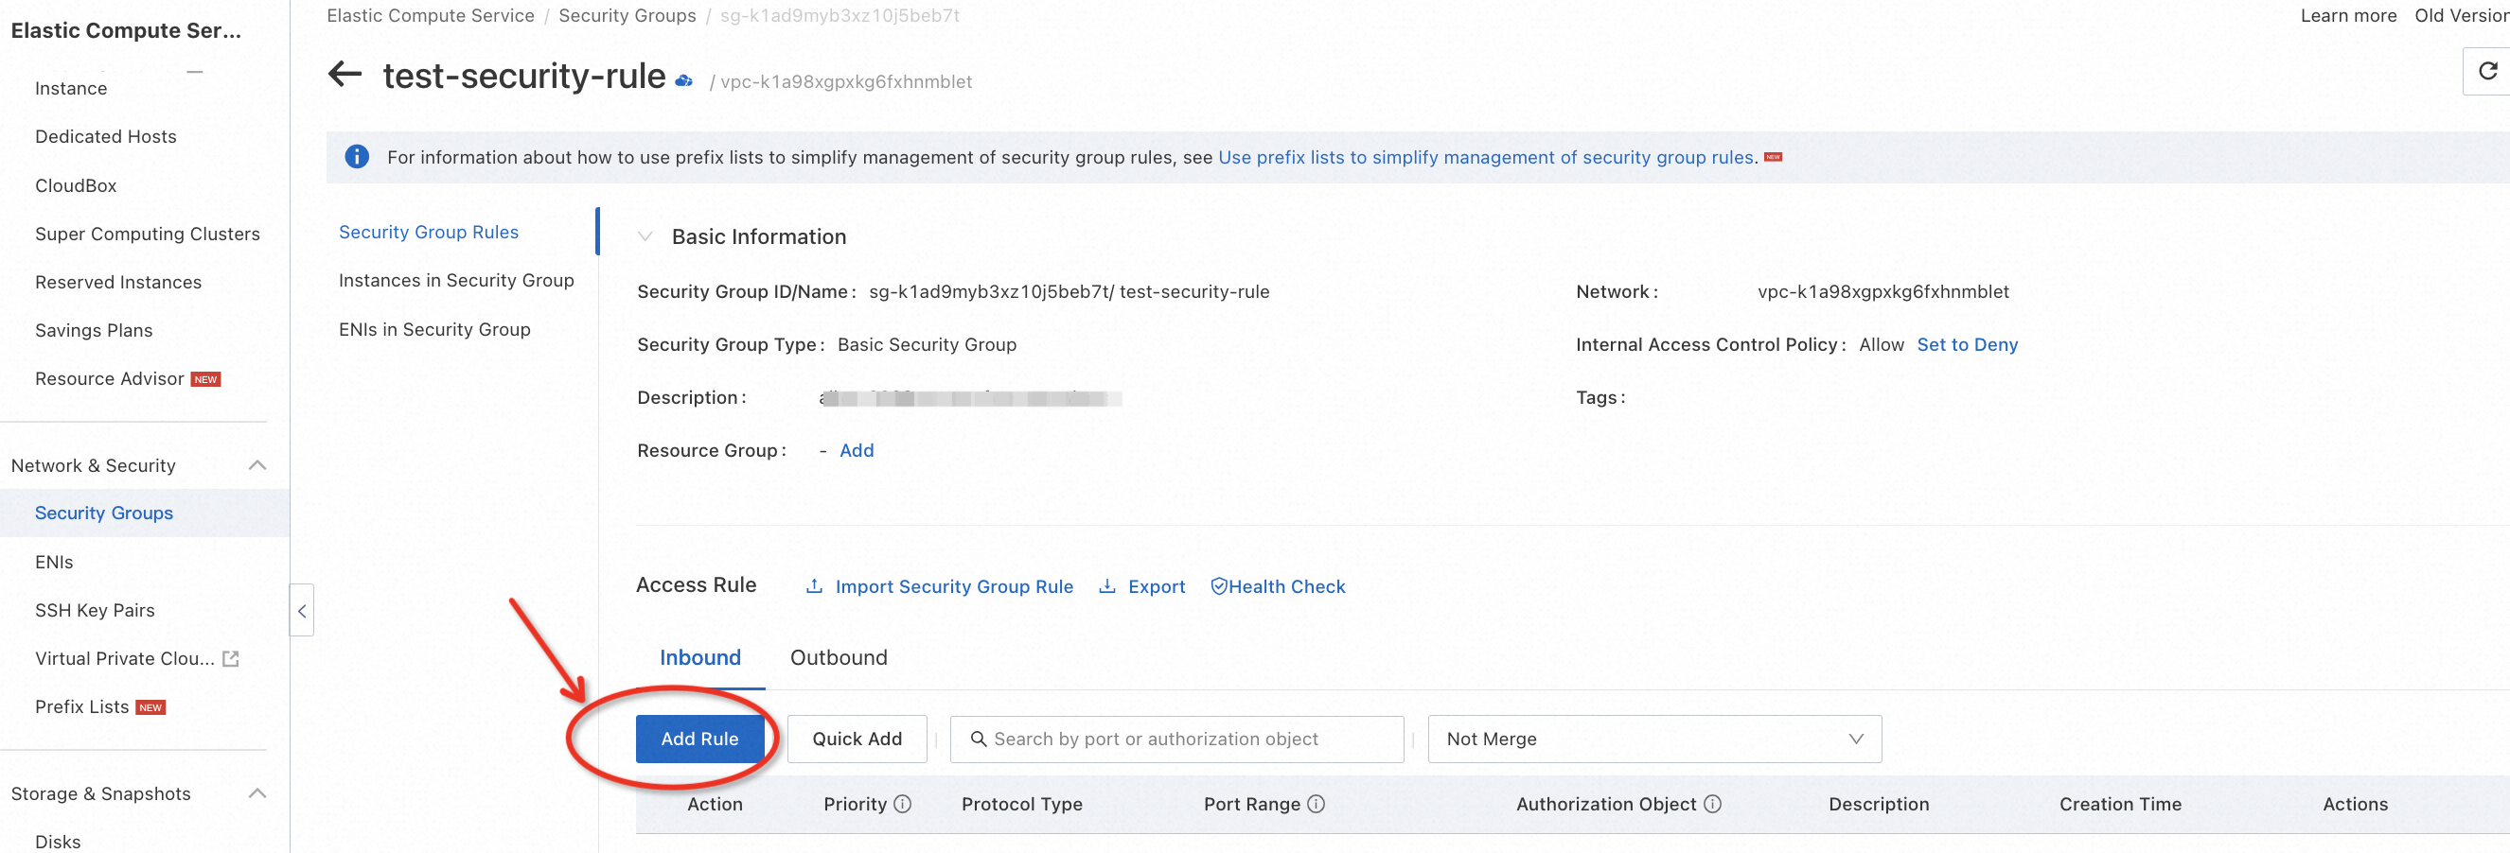Open Savings Plans in the sidebar
The width and height of the screenshot is (2510, 853).
(x=94, y=330)
